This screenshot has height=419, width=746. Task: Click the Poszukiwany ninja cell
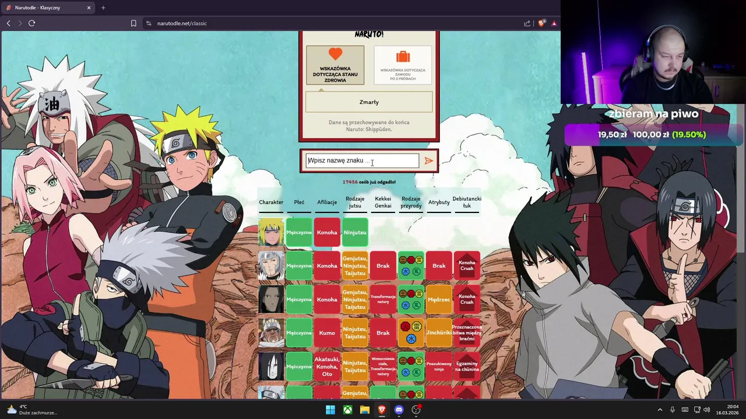[439, 366]
